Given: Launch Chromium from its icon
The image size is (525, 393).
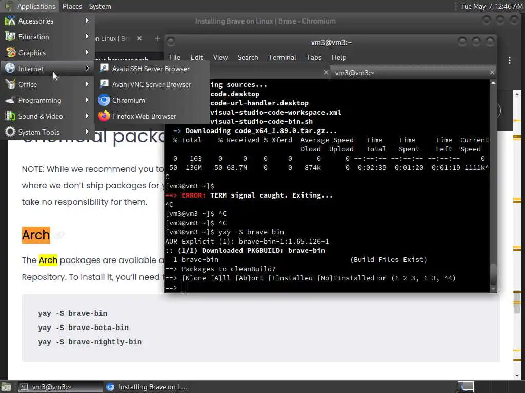Looking at the screenshot, I should point(104,100).
